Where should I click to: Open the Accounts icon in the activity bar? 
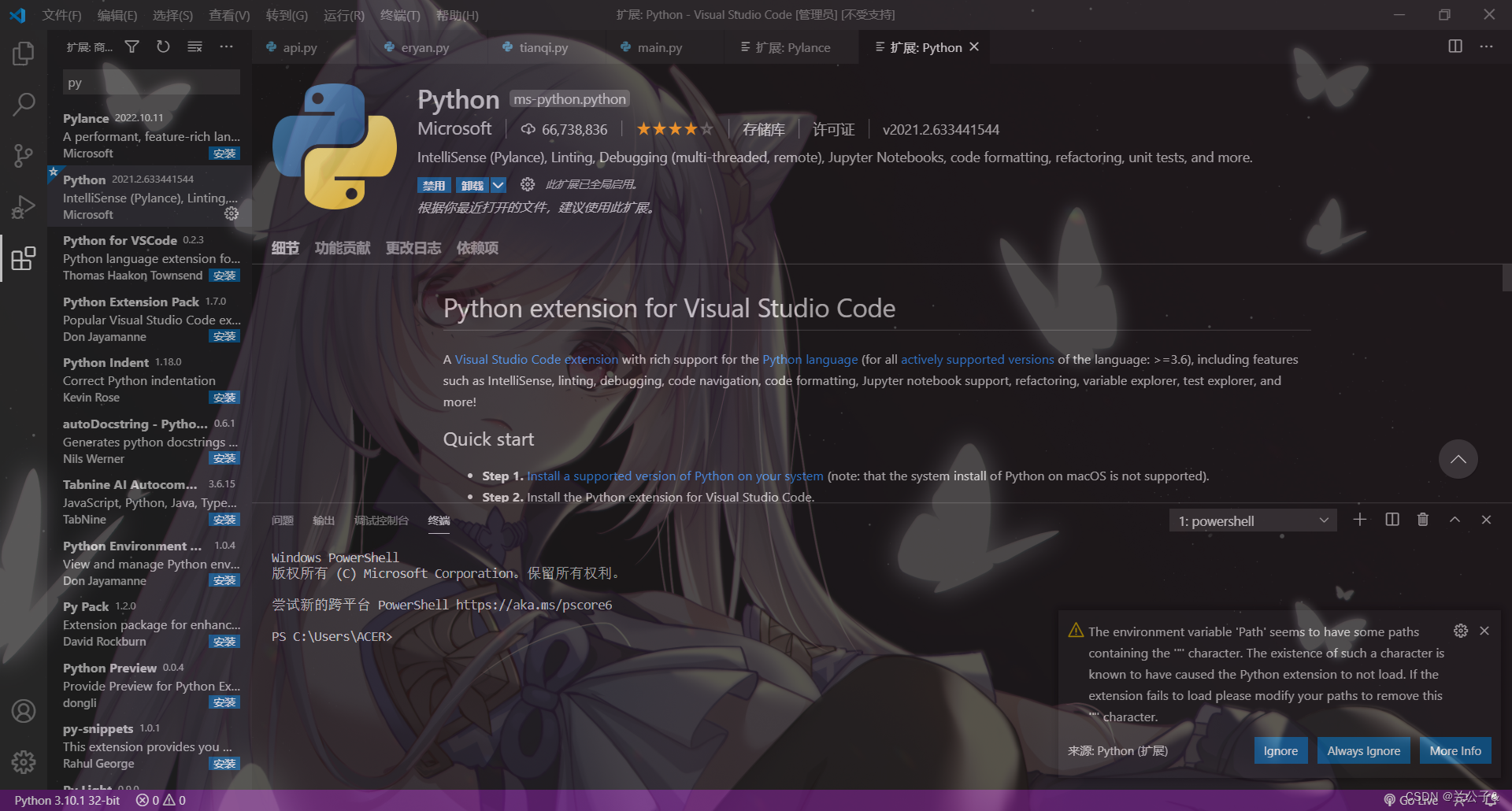[24, 711]
